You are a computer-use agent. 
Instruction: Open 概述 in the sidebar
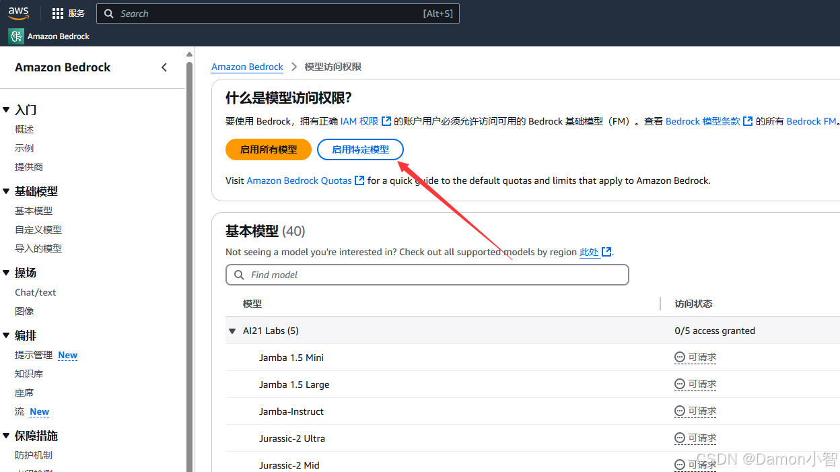coord(24,129)
